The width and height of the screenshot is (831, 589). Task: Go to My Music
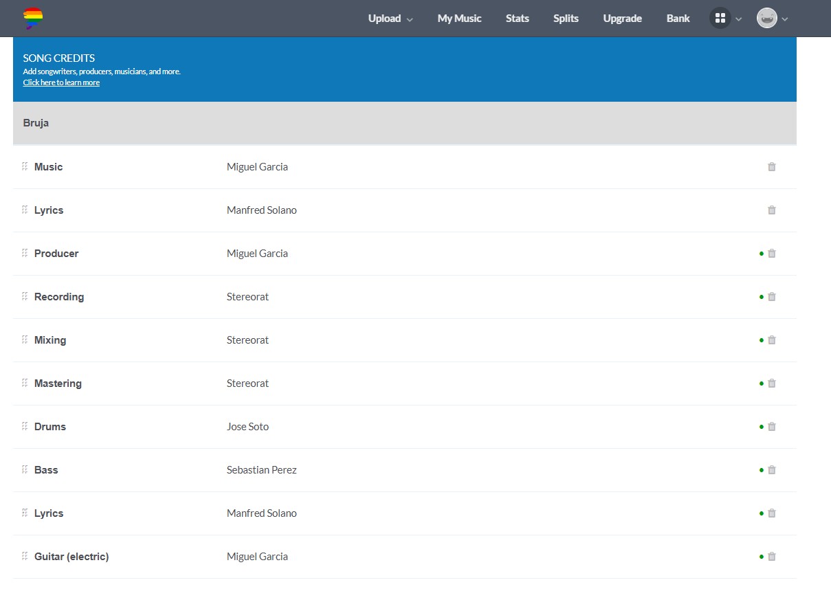(x=459, y=19)
